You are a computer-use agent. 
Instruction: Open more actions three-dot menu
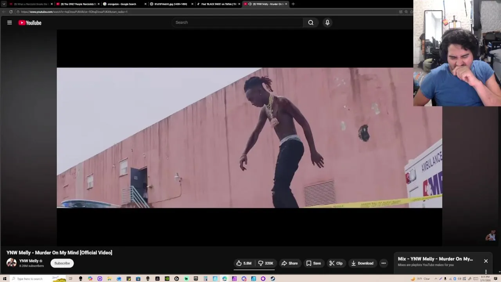pos(384,263)
